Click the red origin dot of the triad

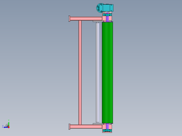pyautogui.click(x=9, y=127)
